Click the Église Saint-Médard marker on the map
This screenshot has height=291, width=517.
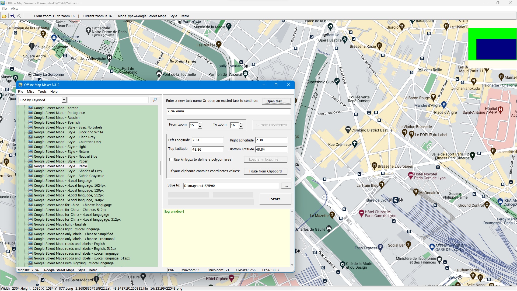point(96,279)
